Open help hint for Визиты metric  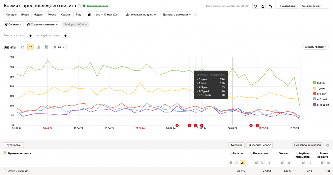tap(231, 153)
